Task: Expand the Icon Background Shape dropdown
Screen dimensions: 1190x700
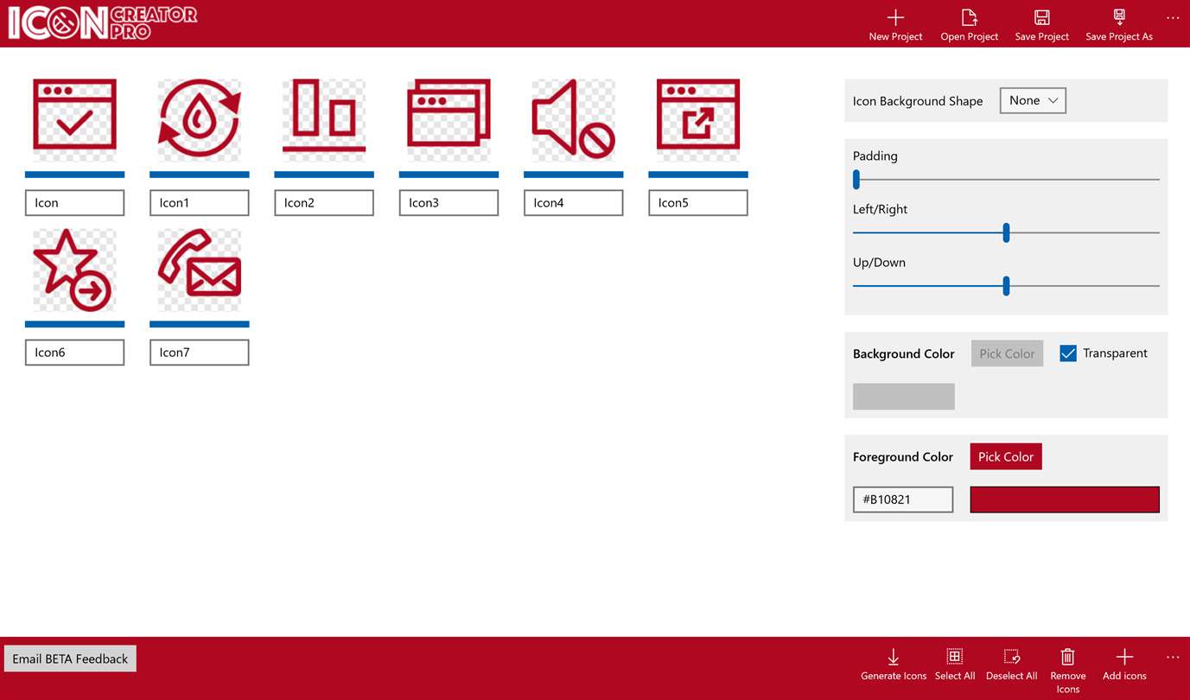Action: (x=1033, y=100)
